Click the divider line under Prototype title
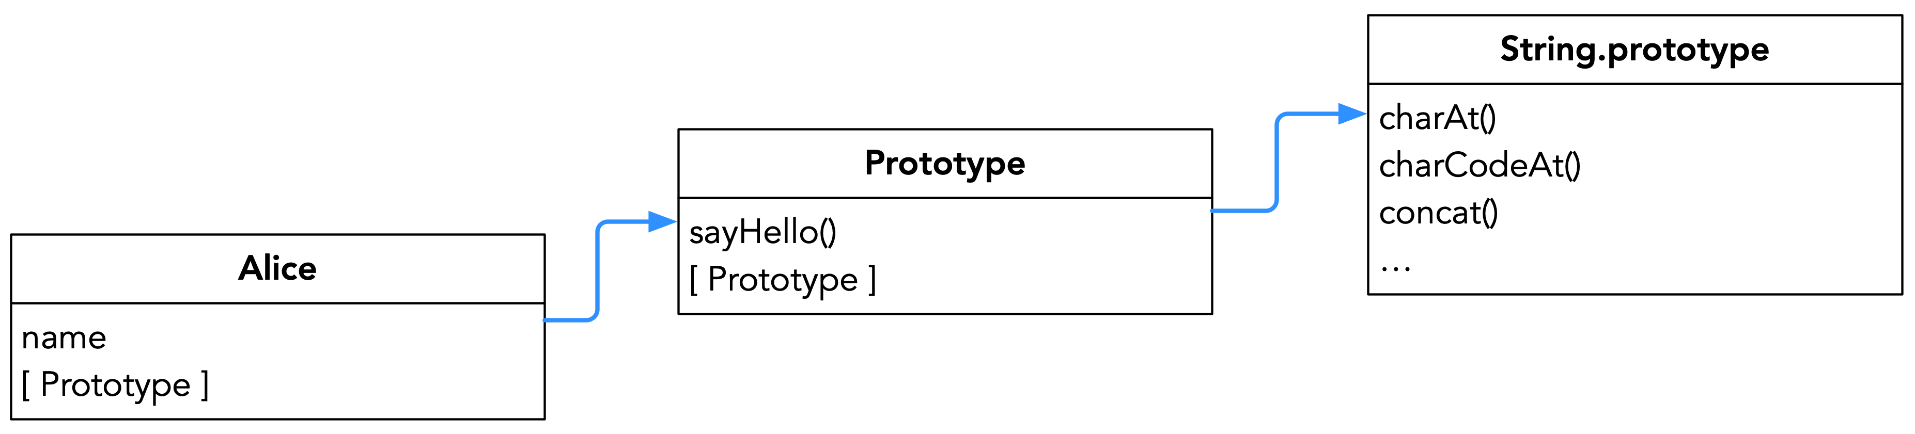The width and height of the screenshot is (1915, 434). (944, 198)
